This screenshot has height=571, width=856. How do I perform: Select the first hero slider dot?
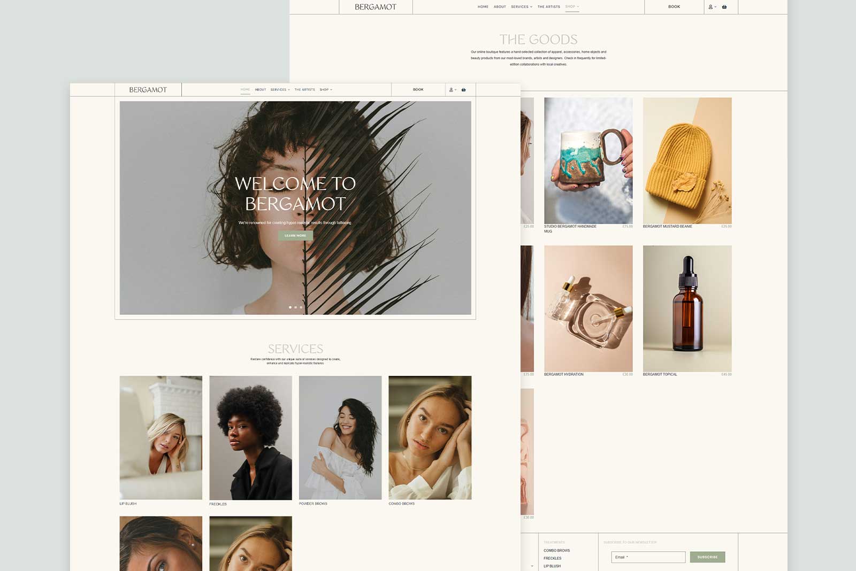pyautogui.click(x=290, y=307)
